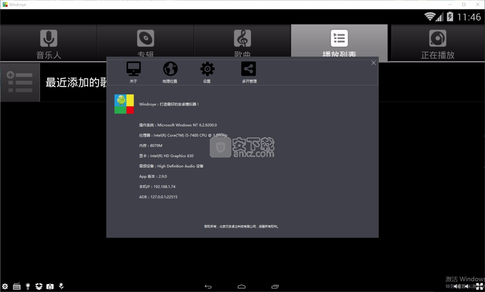Screen dimensions: 485x292
Task: Open the 设置 gear icon in dialog
Action: pos(207,69)
